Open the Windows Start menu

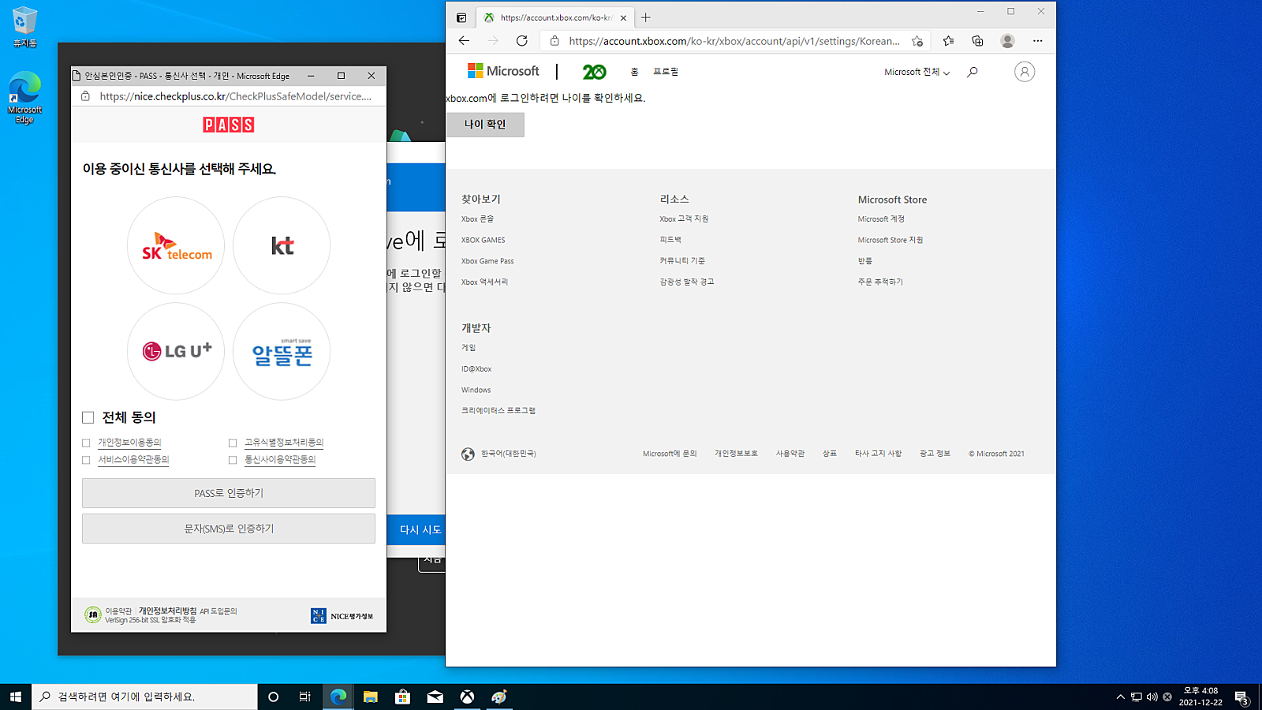click(16, 697)
